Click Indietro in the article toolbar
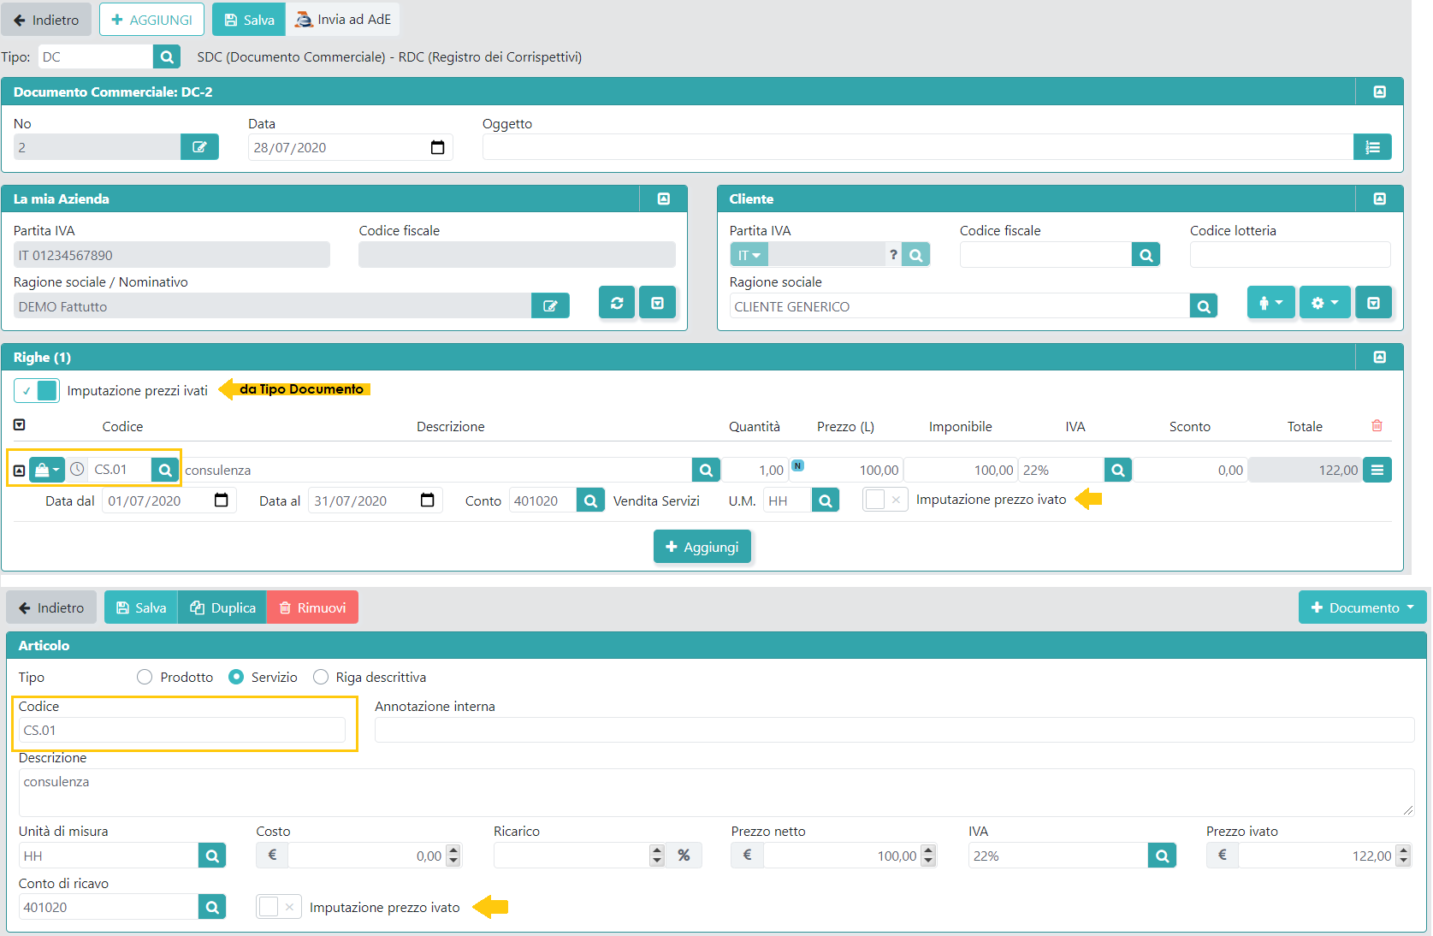 click(51, 607)
